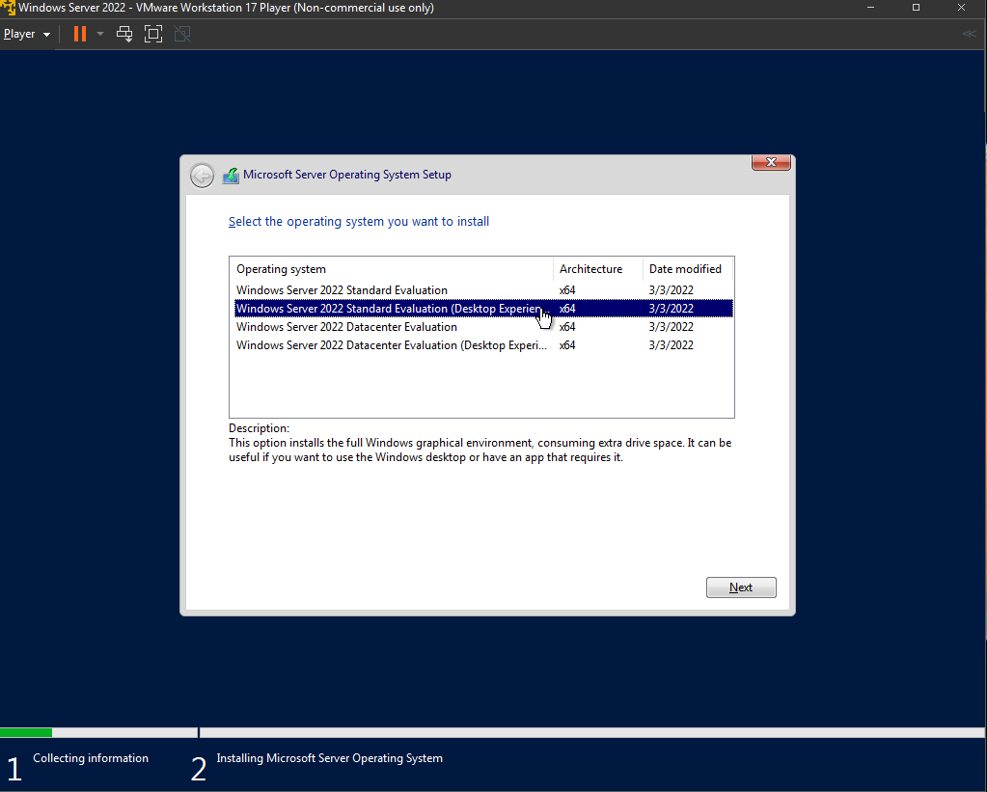Viewport: 987px width, 792px height.
Task: Sort by Operating system column header
Action: tap(392, 269)
